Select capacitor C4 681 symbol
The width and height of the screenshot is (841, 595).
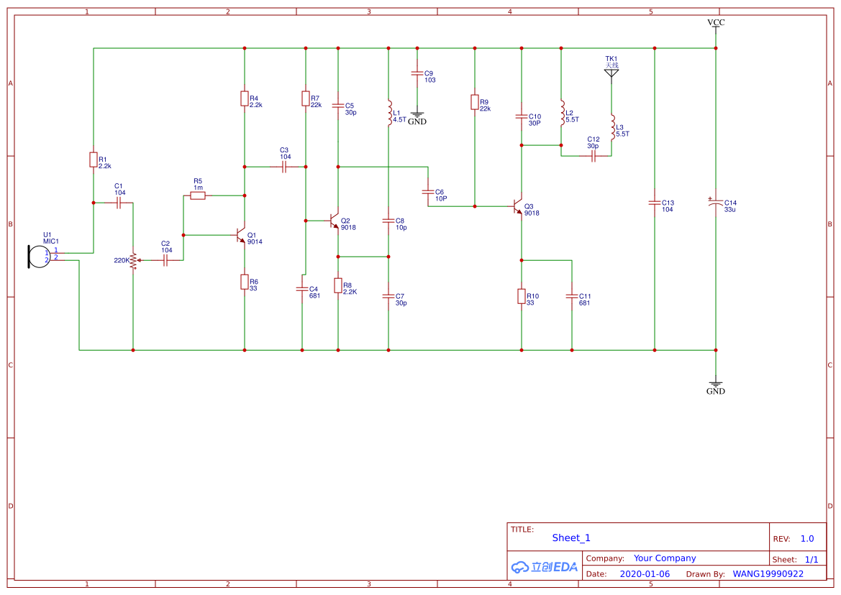(x=302, y=289)
